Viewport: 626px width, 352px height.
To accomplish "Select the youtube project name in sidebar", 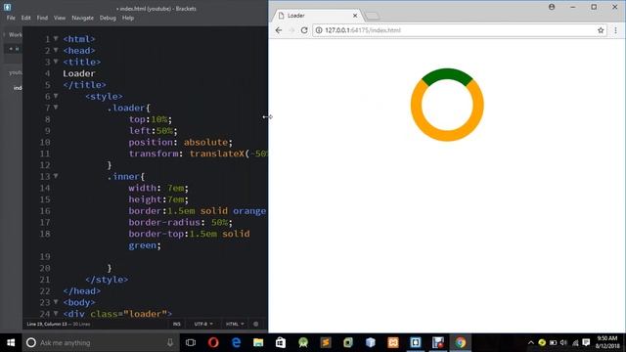I will click(16, 72).
